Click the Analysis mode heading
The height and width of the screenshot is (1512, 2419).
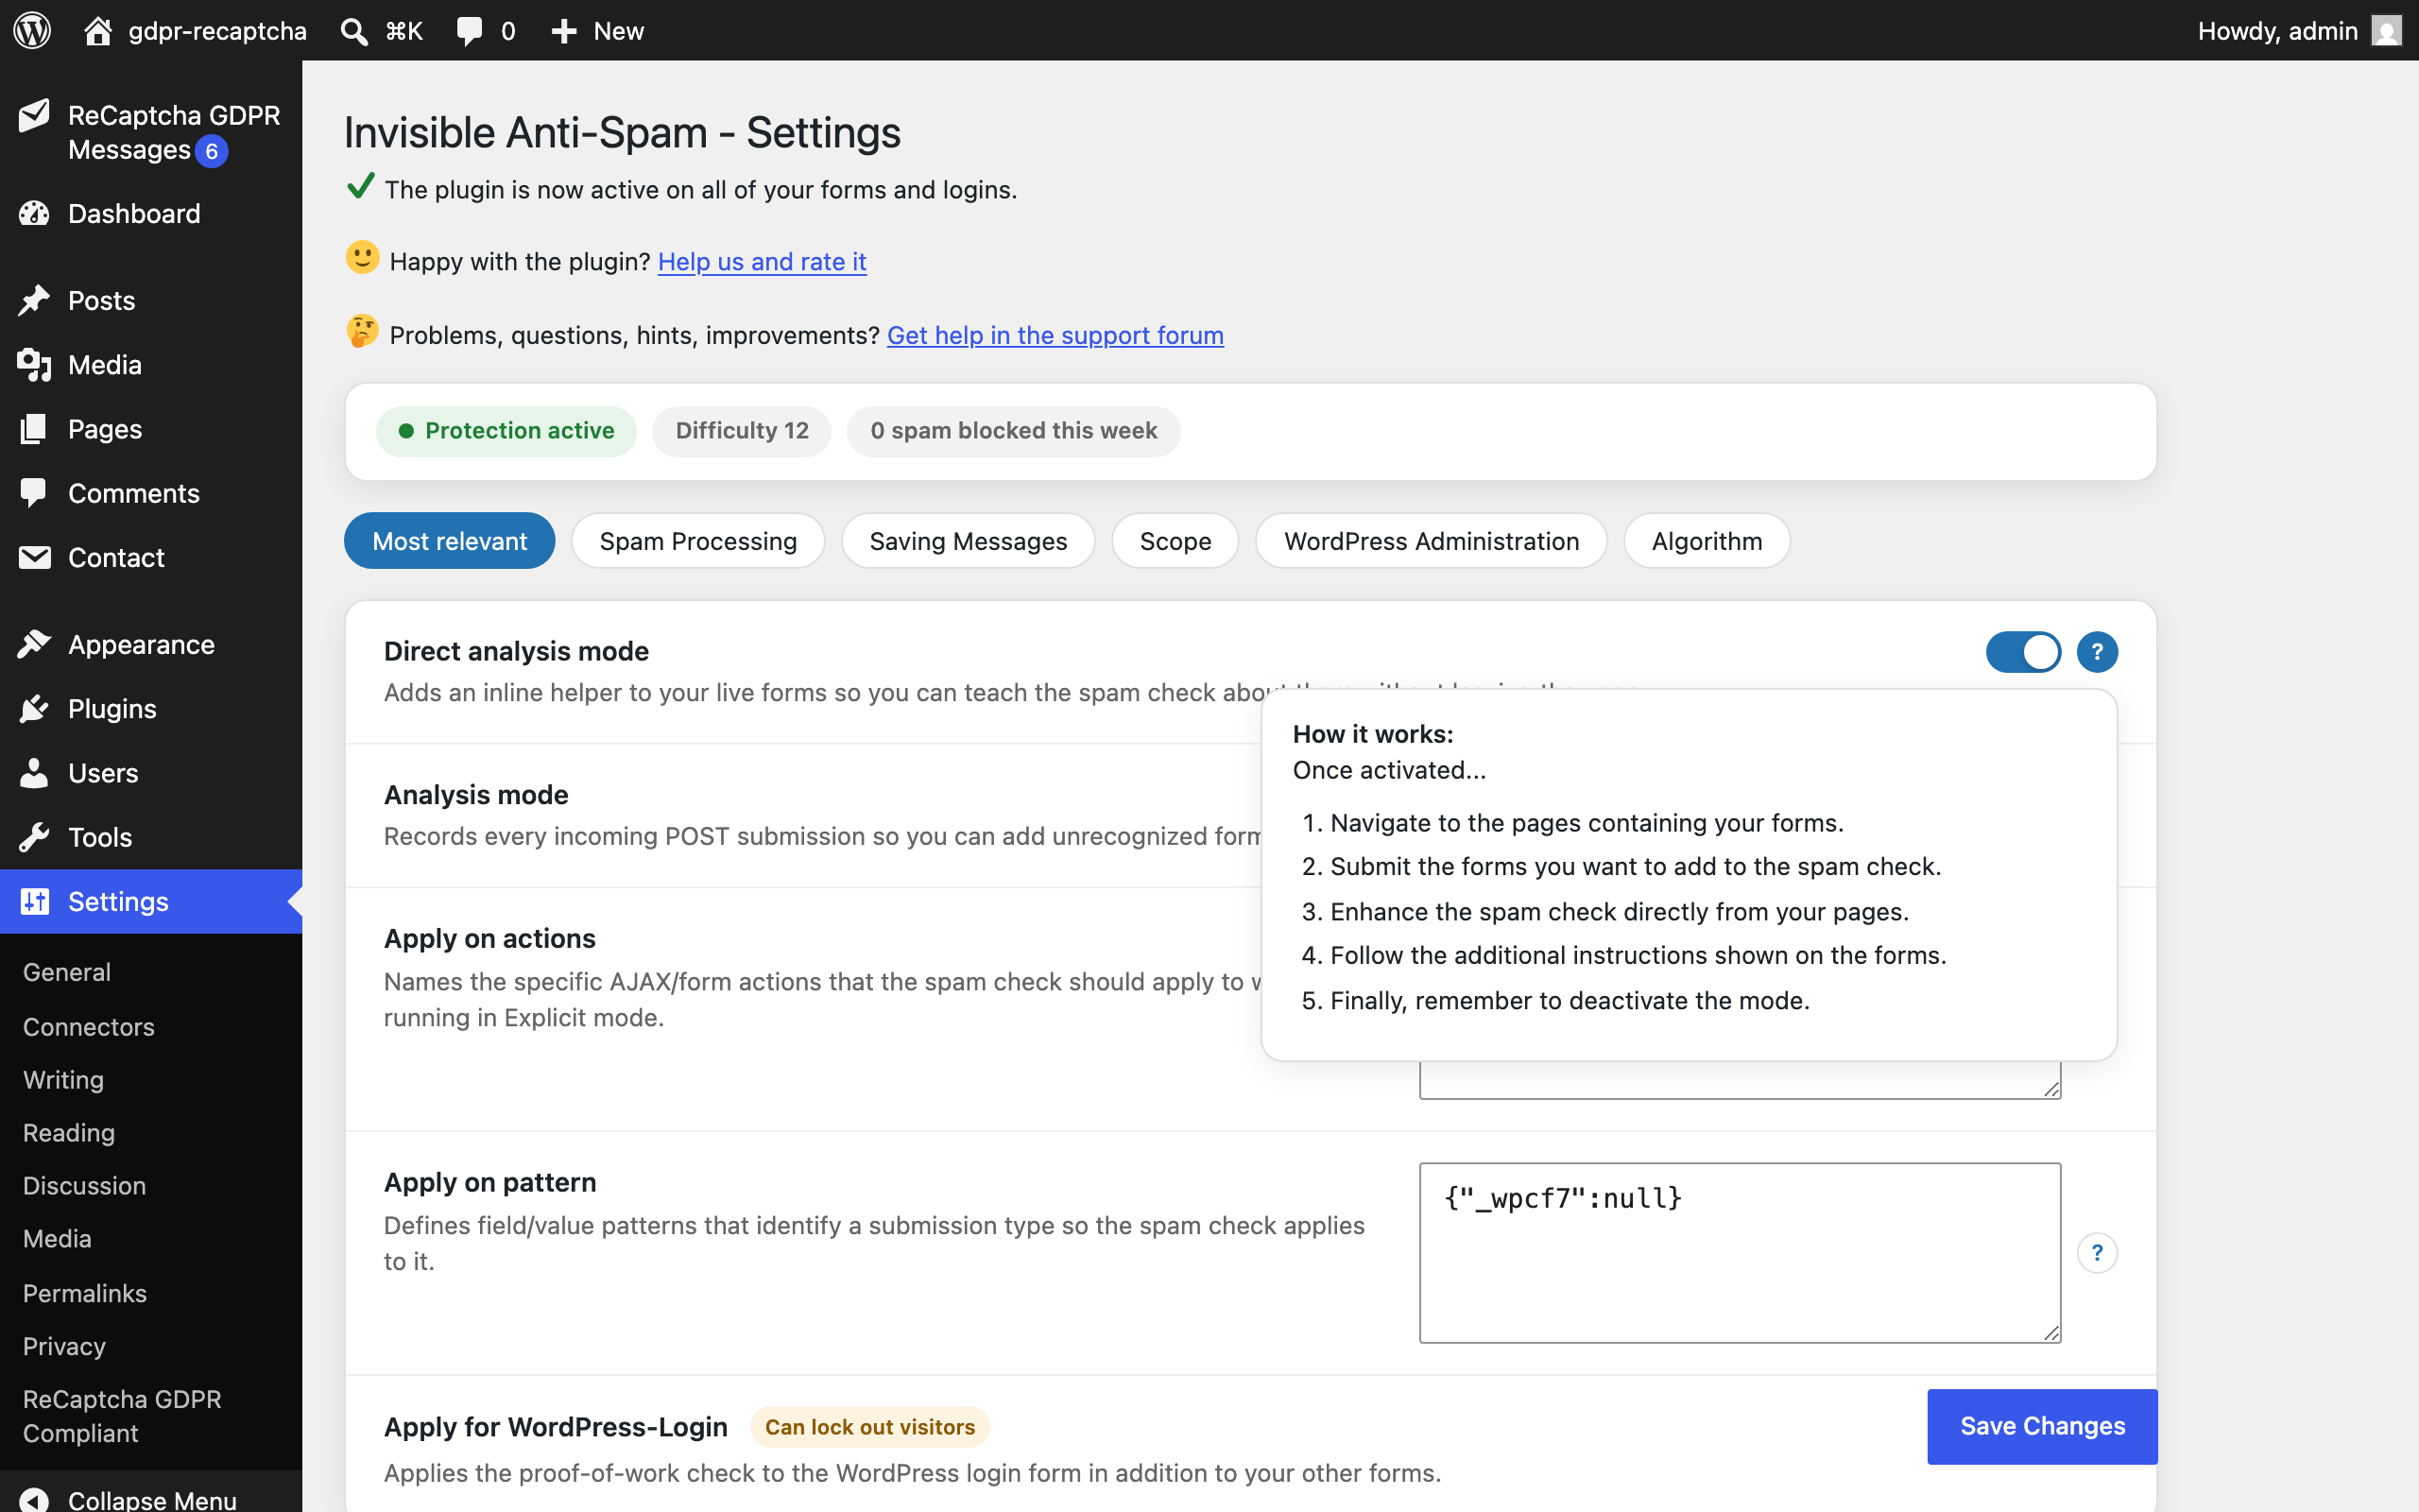point(476,795)
